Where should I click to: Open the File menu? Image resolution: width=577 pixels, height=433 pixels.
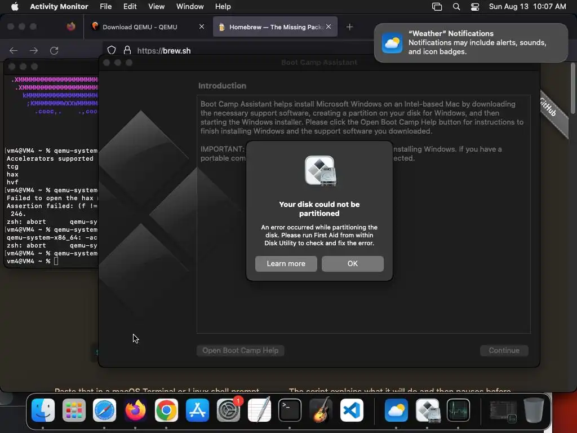tap(105, 6)
